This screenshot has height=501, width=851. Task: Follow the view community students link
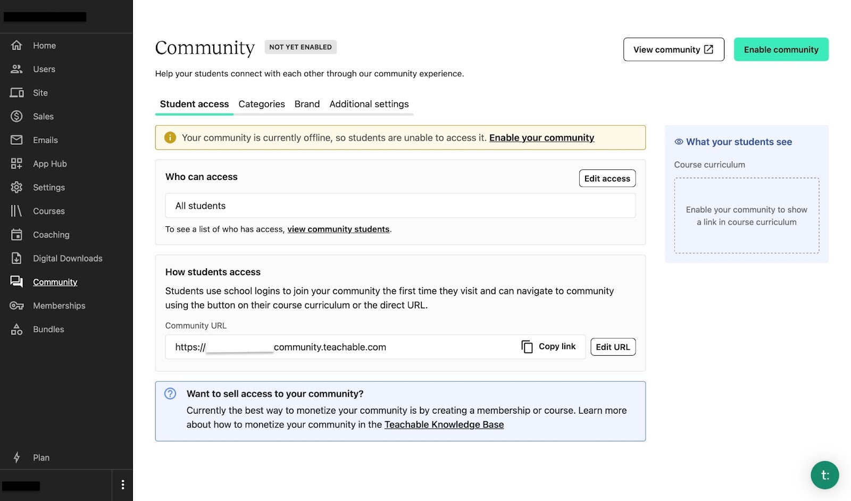[338, 229]
